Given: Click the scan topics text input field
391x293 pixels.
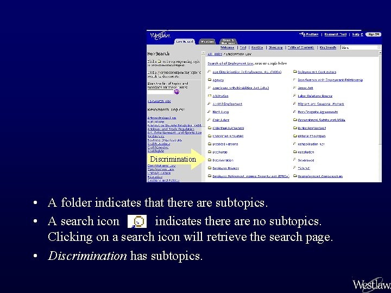Looking at the screenshot, I should pyautogui.click(x=160, y=92).
